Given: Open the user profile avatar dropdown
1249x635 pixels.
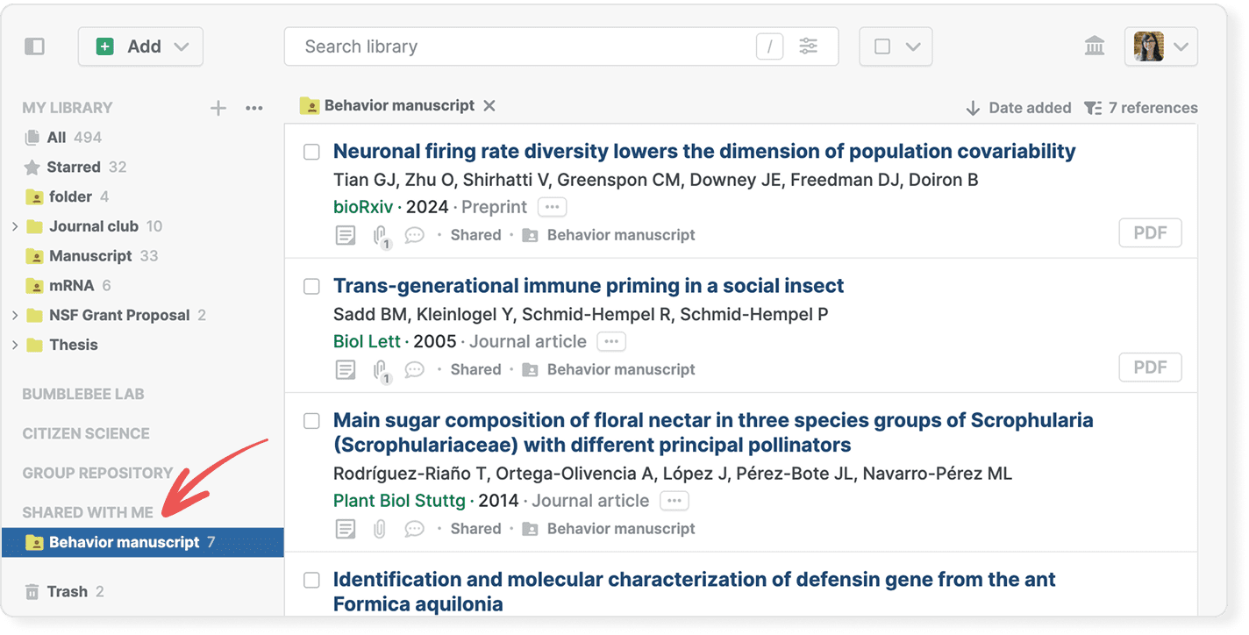Looking at the screenshot, I should pyautogui.click(x=1160, y=46).
